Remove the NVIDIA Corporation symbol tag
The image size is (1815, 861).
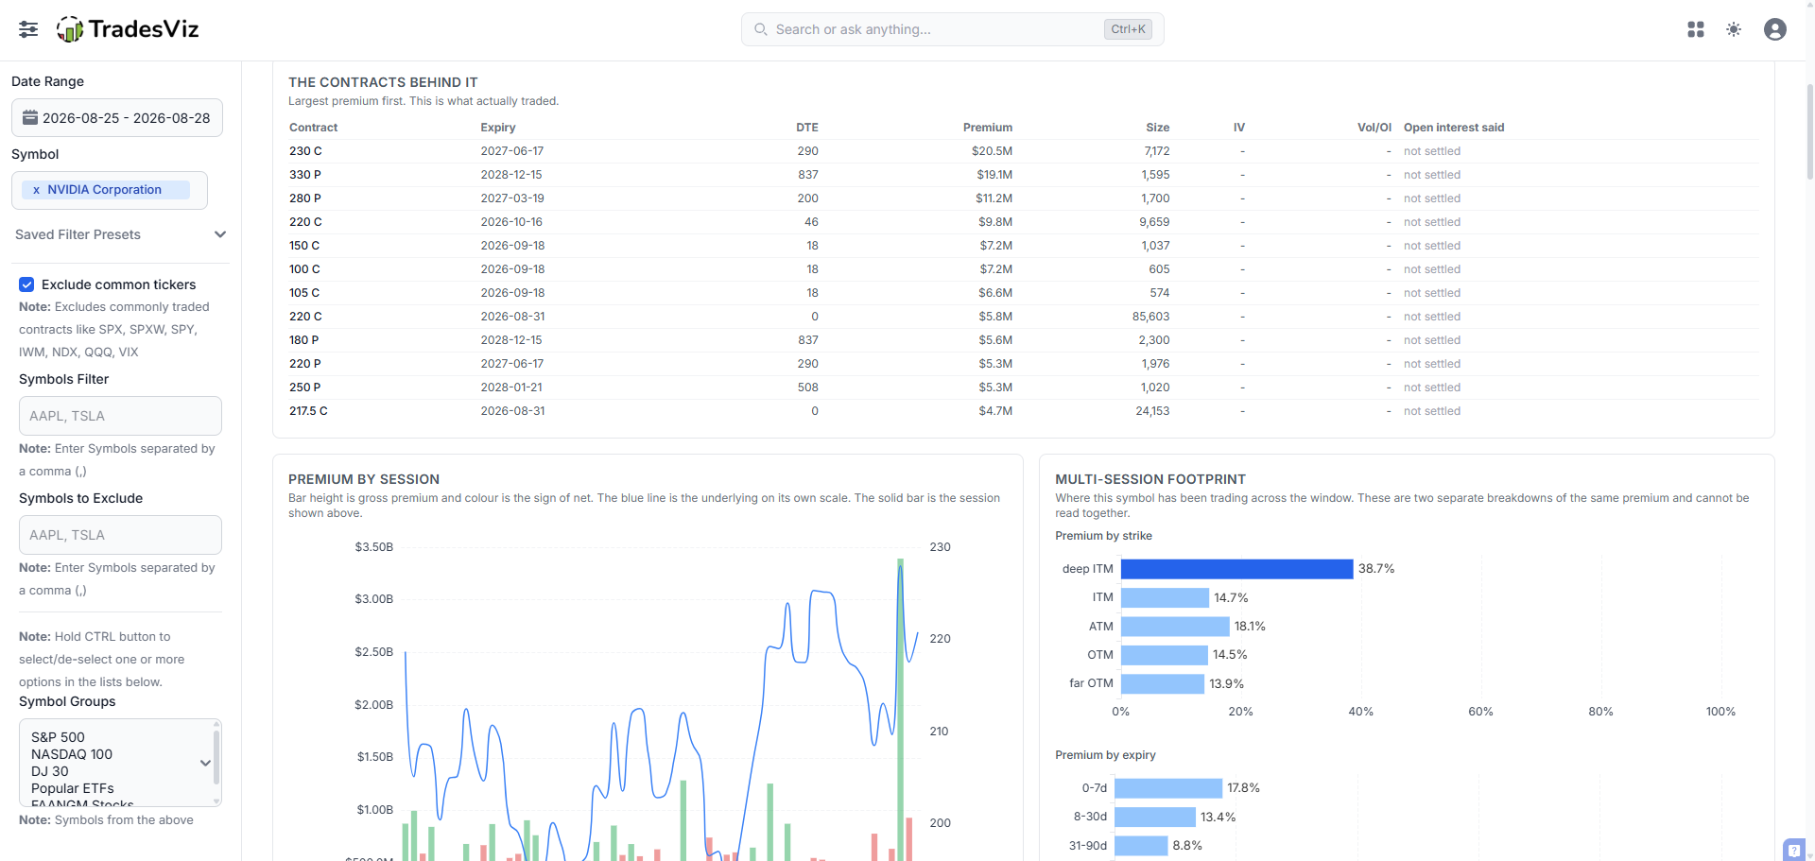coord(36,190)
